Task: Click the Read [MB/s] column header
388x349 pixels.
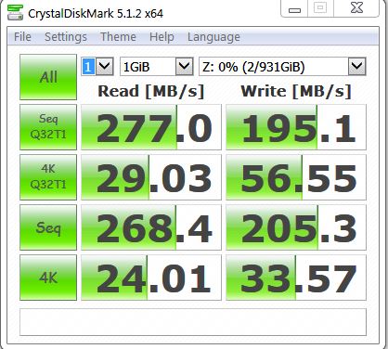Action: click(x=151, y=91)
